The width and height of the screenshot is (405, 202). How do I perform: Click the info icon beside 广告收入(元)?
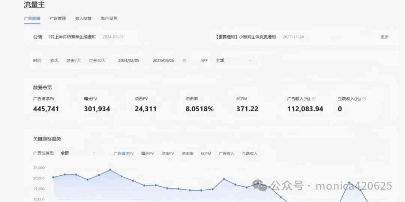tap(313, 99)
